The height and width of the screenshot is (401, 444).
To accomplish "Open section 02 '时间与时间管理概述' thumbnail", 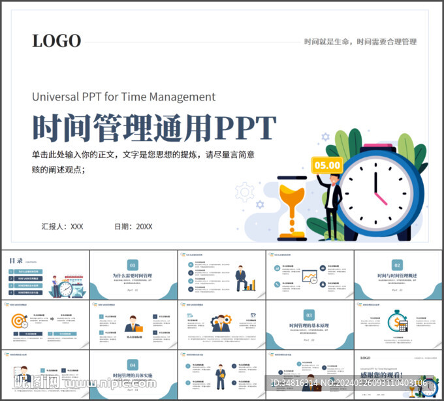I will (x=398, y=275).
